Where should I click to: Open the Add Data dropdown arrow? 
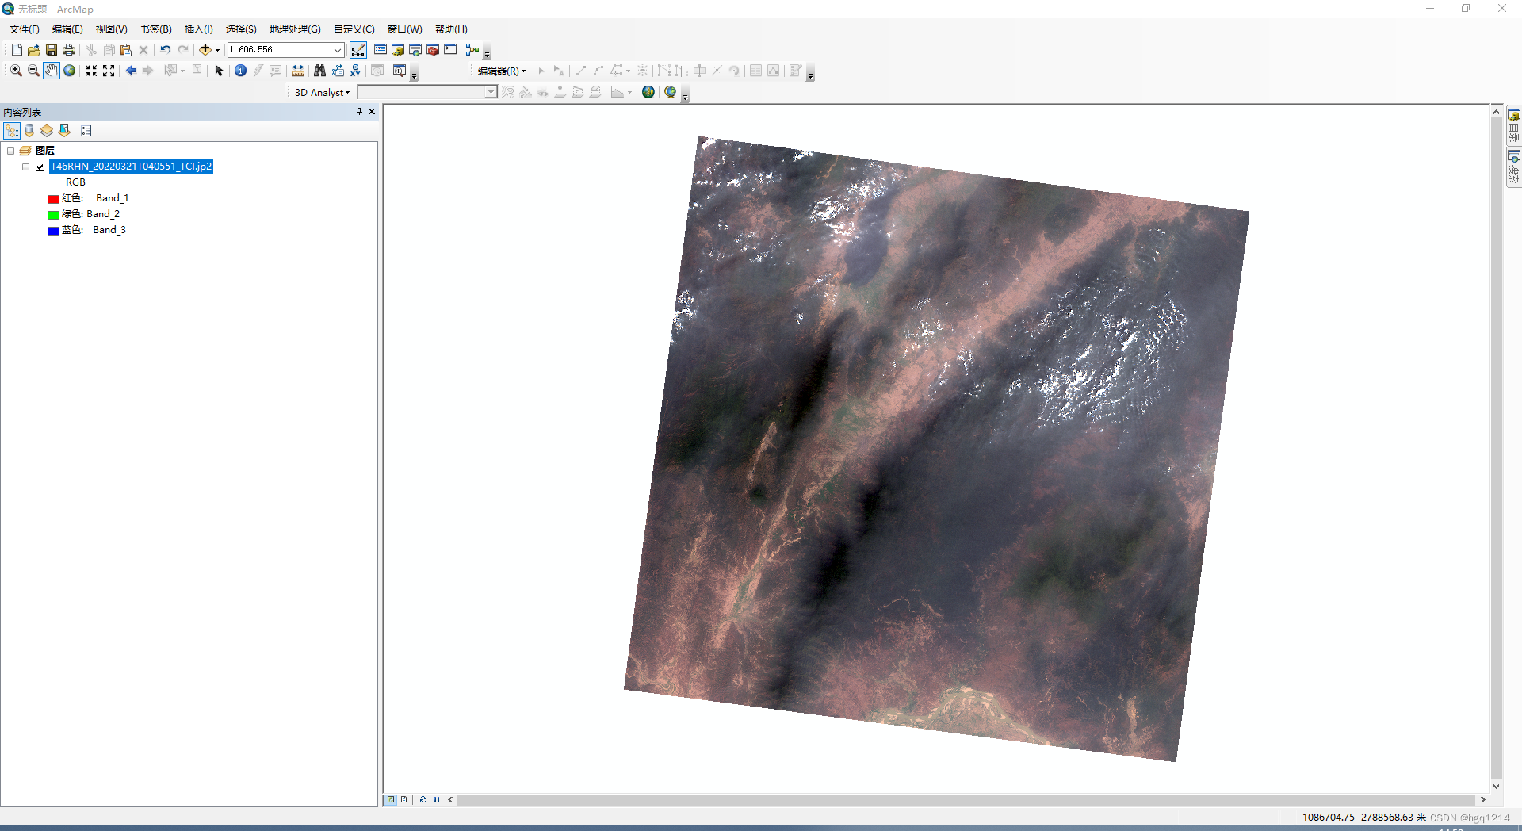pyautogui.click(x=217, y=50)
